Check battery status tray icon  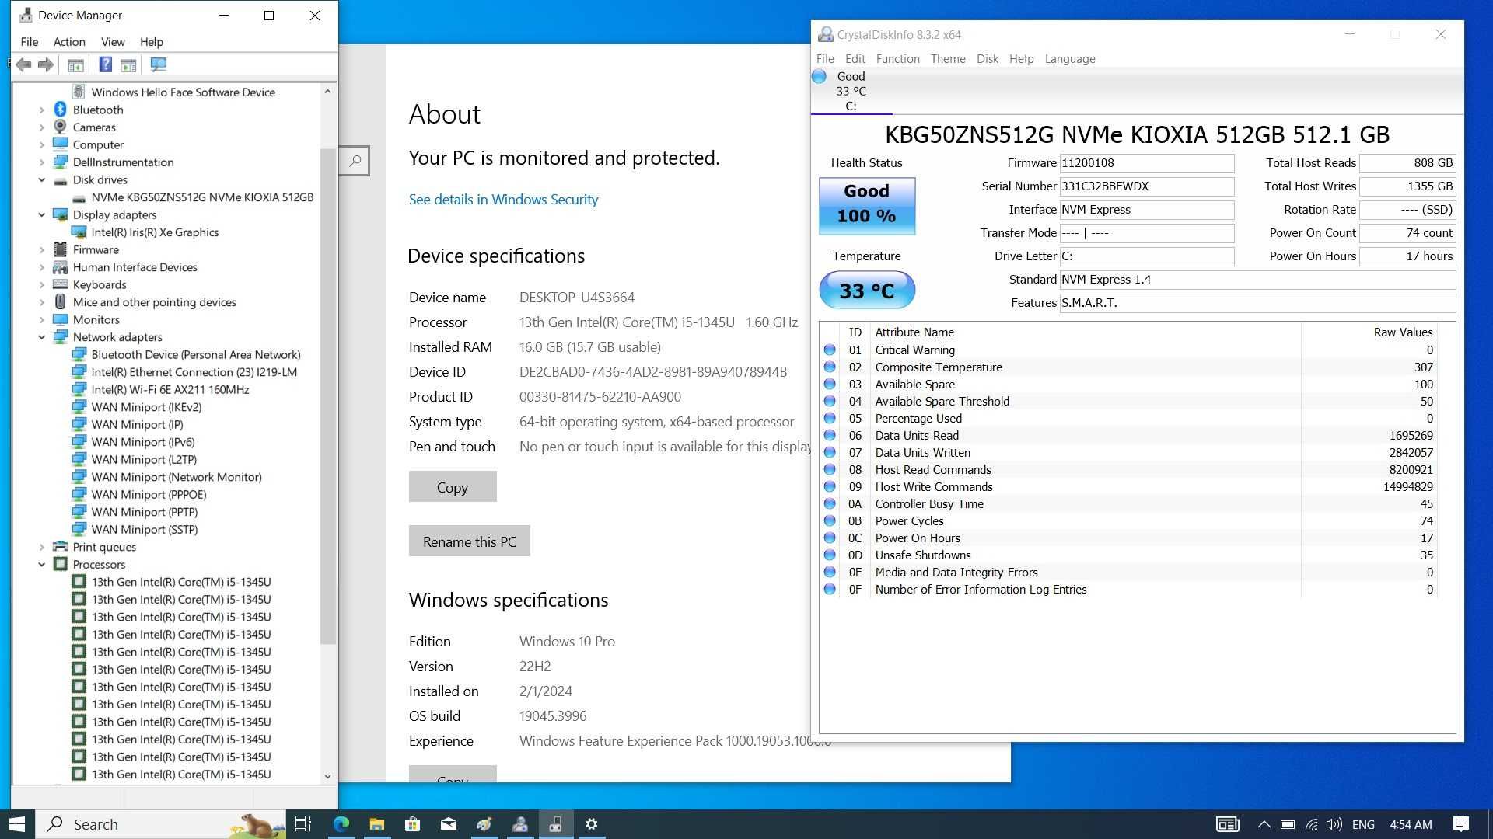1288,824
